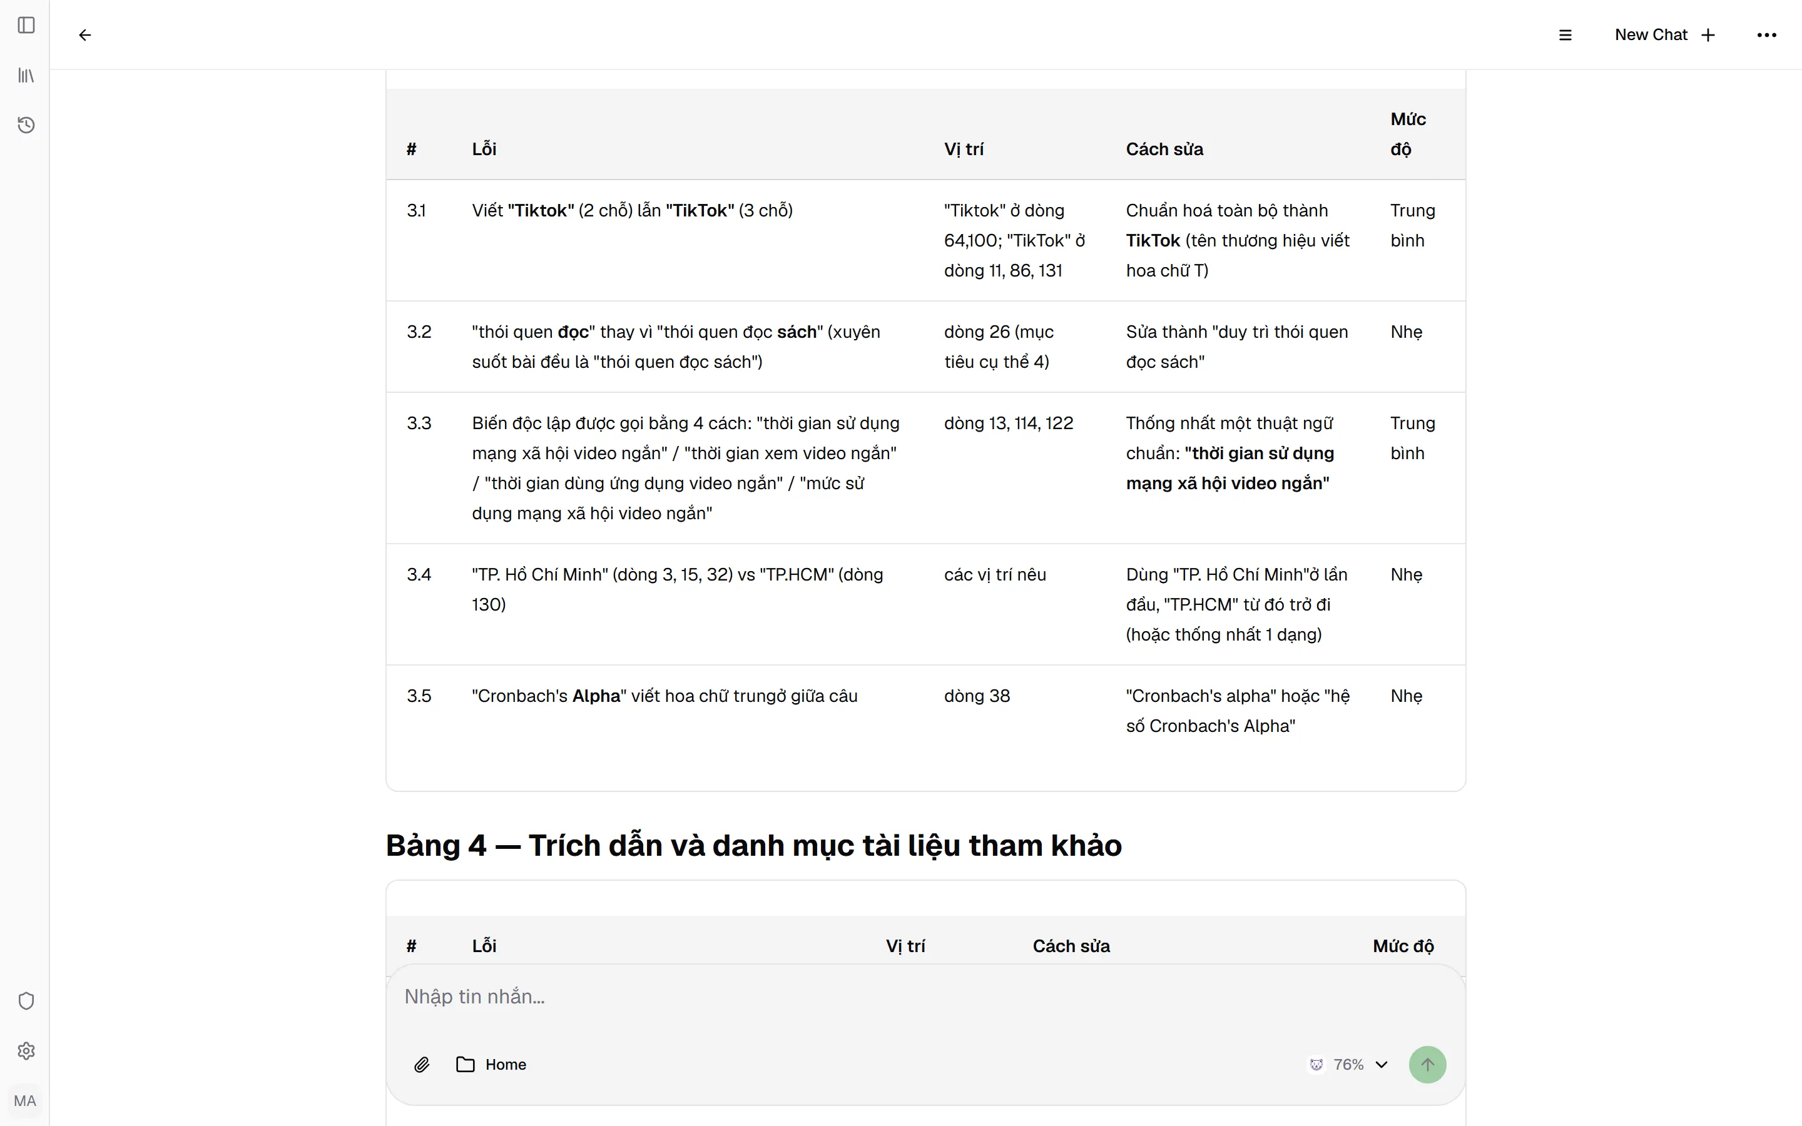Viewport: 1802px width, 1126px height.
Task: Open settings gear icon
Action: pyautogui.click(x=26, y=1051)
